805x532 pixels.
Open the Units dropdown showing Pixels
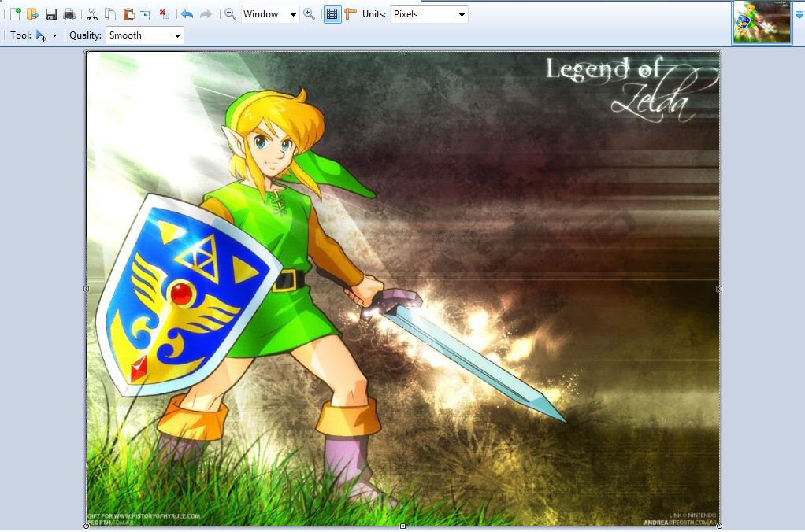[x=428, y=14]
